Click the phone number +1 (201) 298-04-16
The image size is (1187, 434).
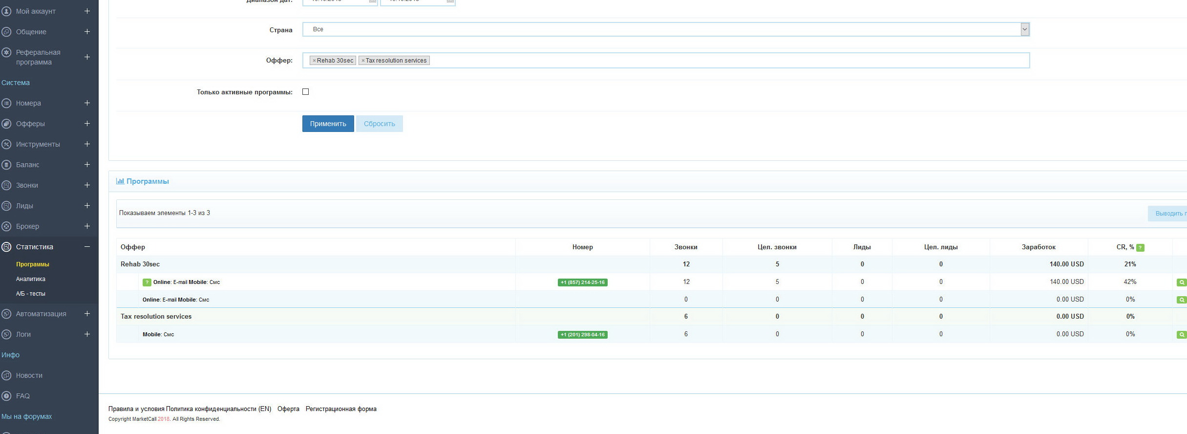(x=582, y=335)
